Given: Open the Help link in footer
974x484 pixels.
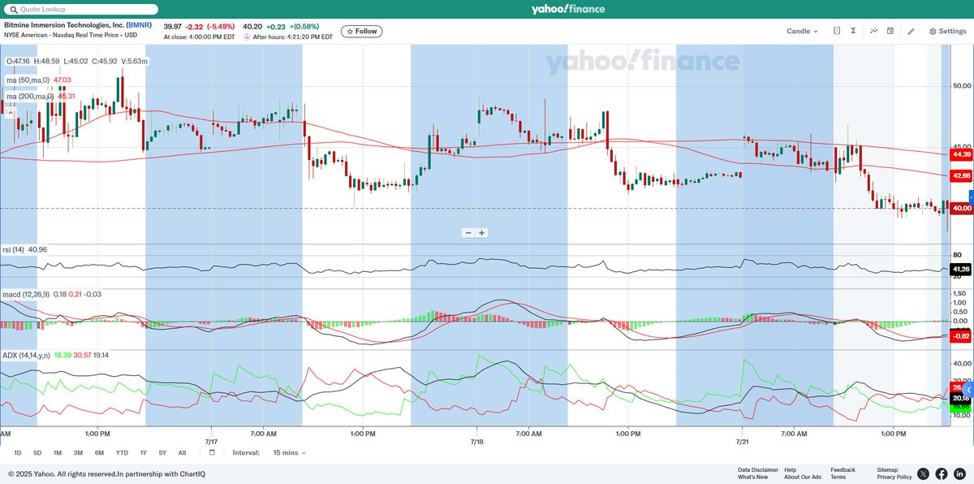Looking at the screenshot, I should tap(791, 469).
